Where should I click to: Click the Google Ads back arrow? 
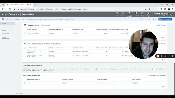[x=3, y=14]
